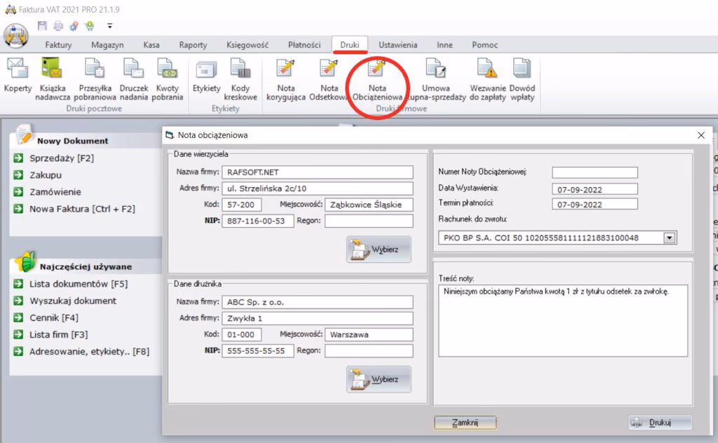Click Wybierz in Dane wierzyciela section
The height and width of the screenshot is (443, 718).
pyautogui.click(x=379, y=249)
